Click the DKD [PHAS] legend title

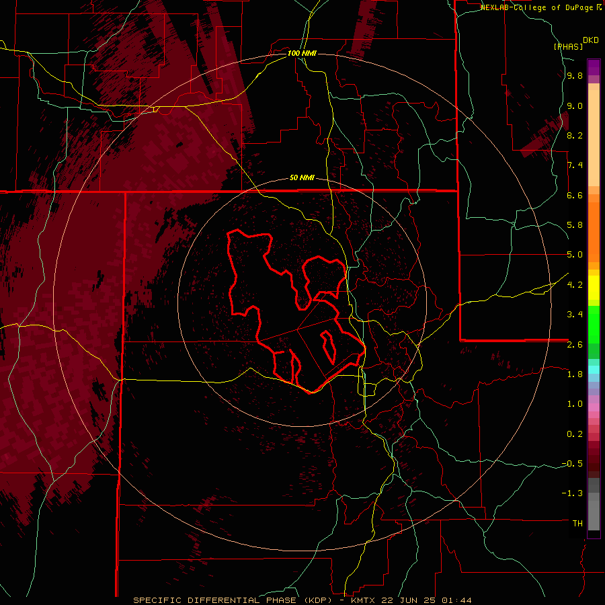[x=575, y=44]
